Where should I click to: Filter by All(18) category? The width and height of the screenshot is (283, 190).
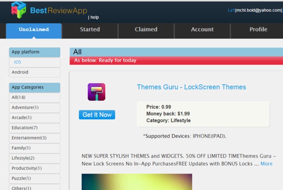click(x=34, y=97)
